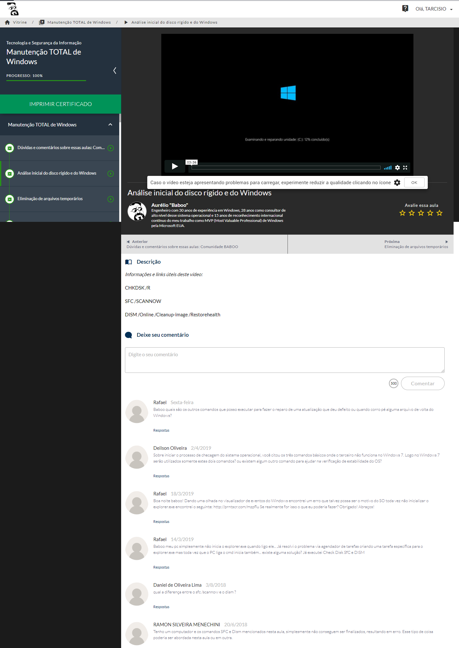Screen dimensions: 459x648
Task: Click the IMPRIMIR CERTIFICADO button
Action: (61, 104)
